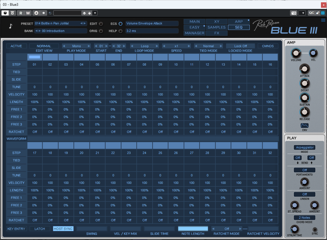Open the Play Mode Mono selector
Image resolution: width=327 pixels, height=240 pixels.
[x=76, y=46]
